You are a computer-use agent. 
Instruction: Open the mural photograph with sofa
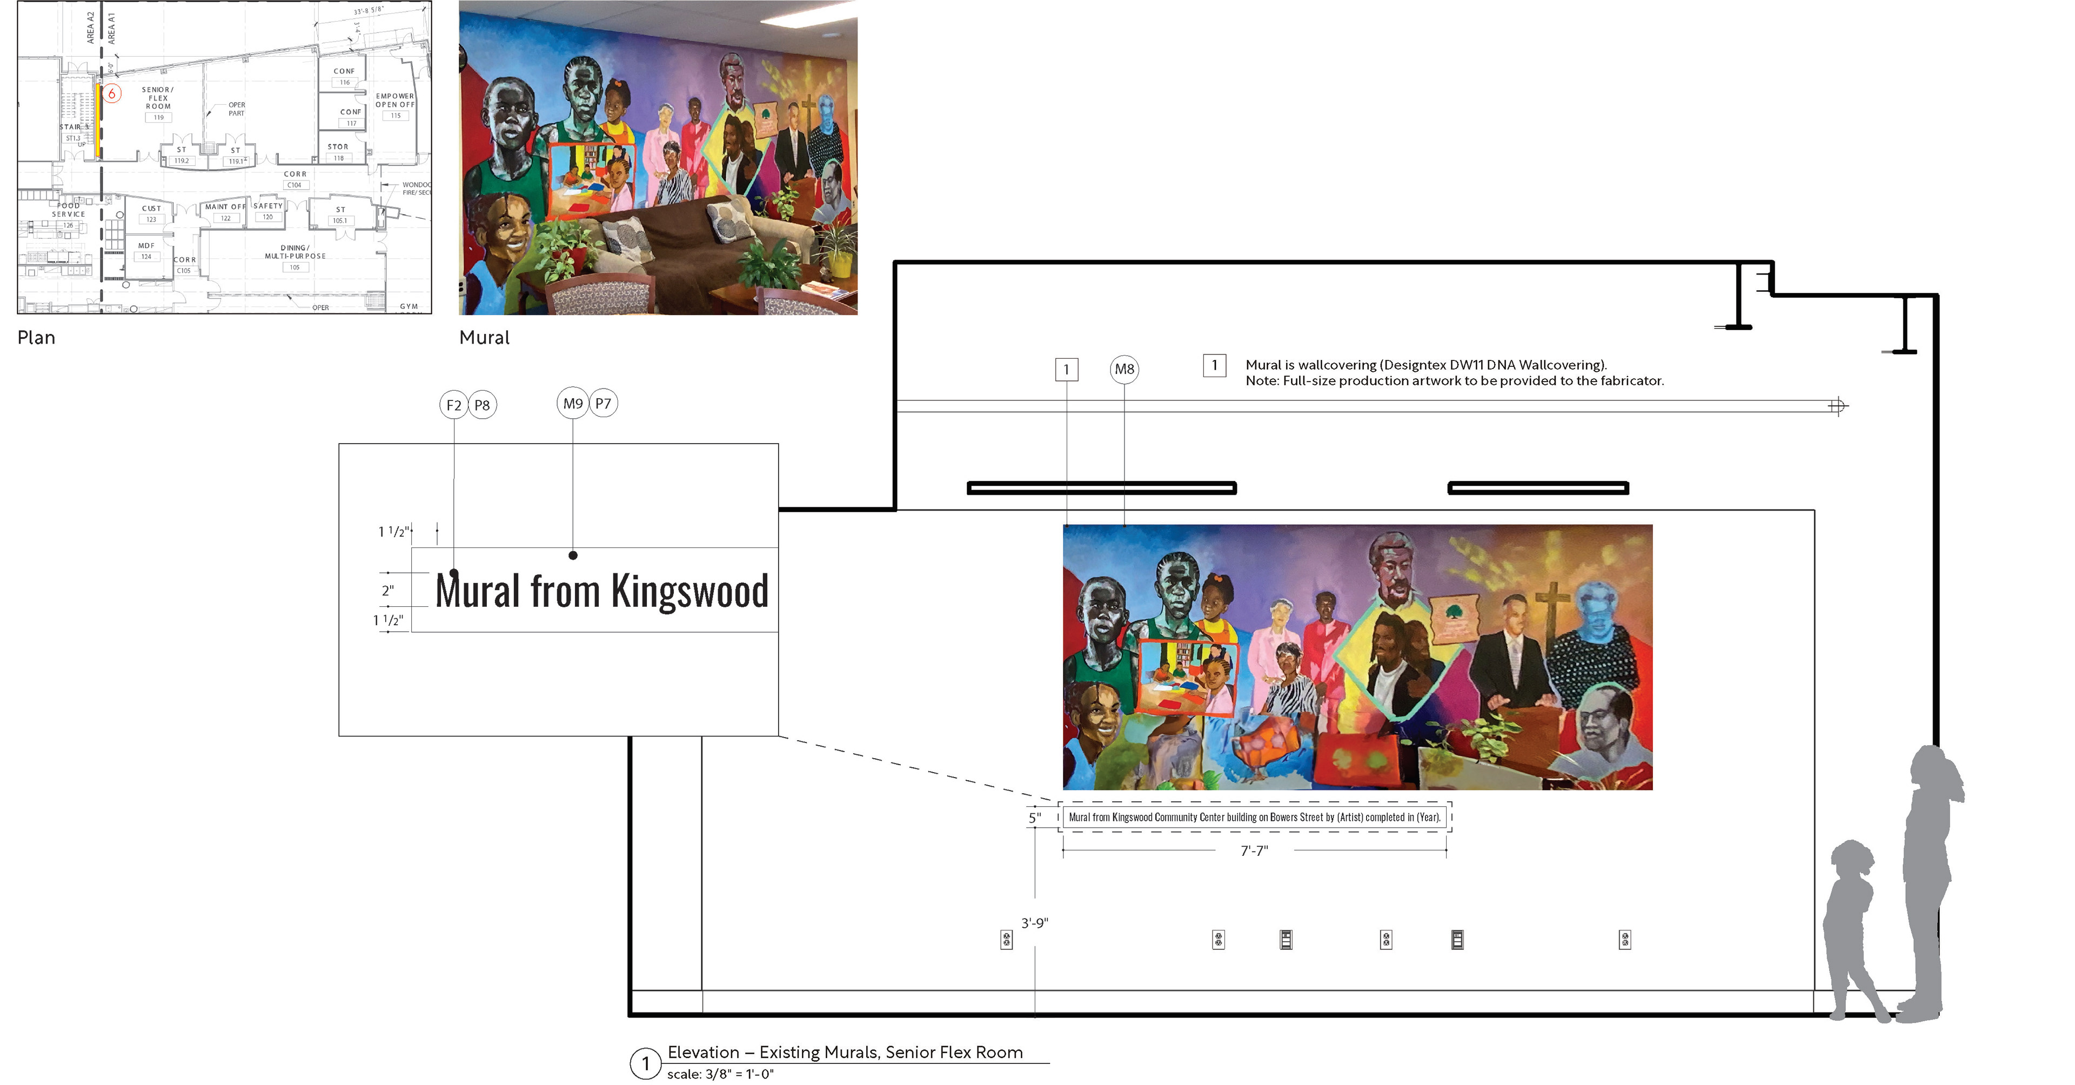pos(657,157)
